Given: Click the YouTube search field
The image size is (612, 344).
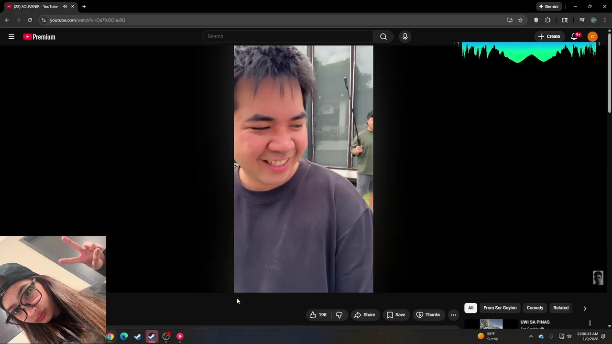Looking at the screenshot, I should pyautogui.click(x=288, y=36).
